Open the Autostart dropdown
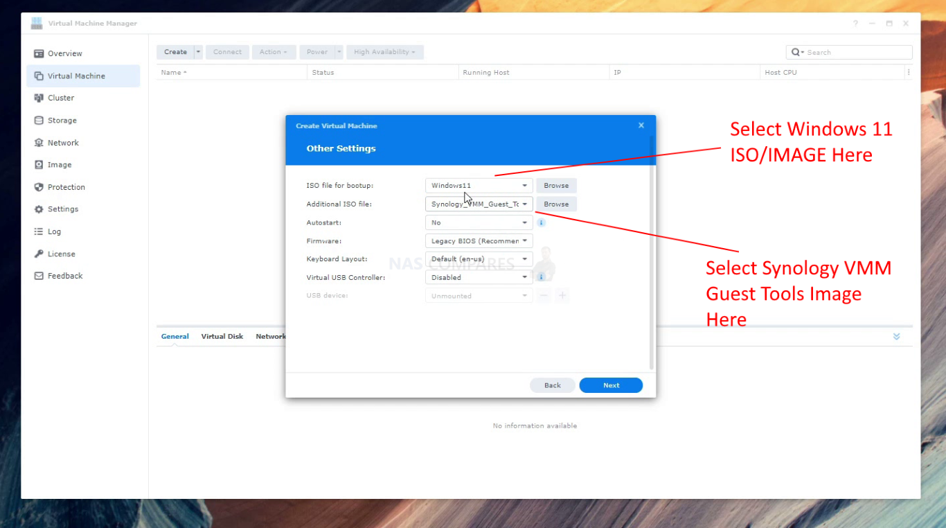Image resolution: width=946 pixels, height=528 pixels. pos(479,223)
